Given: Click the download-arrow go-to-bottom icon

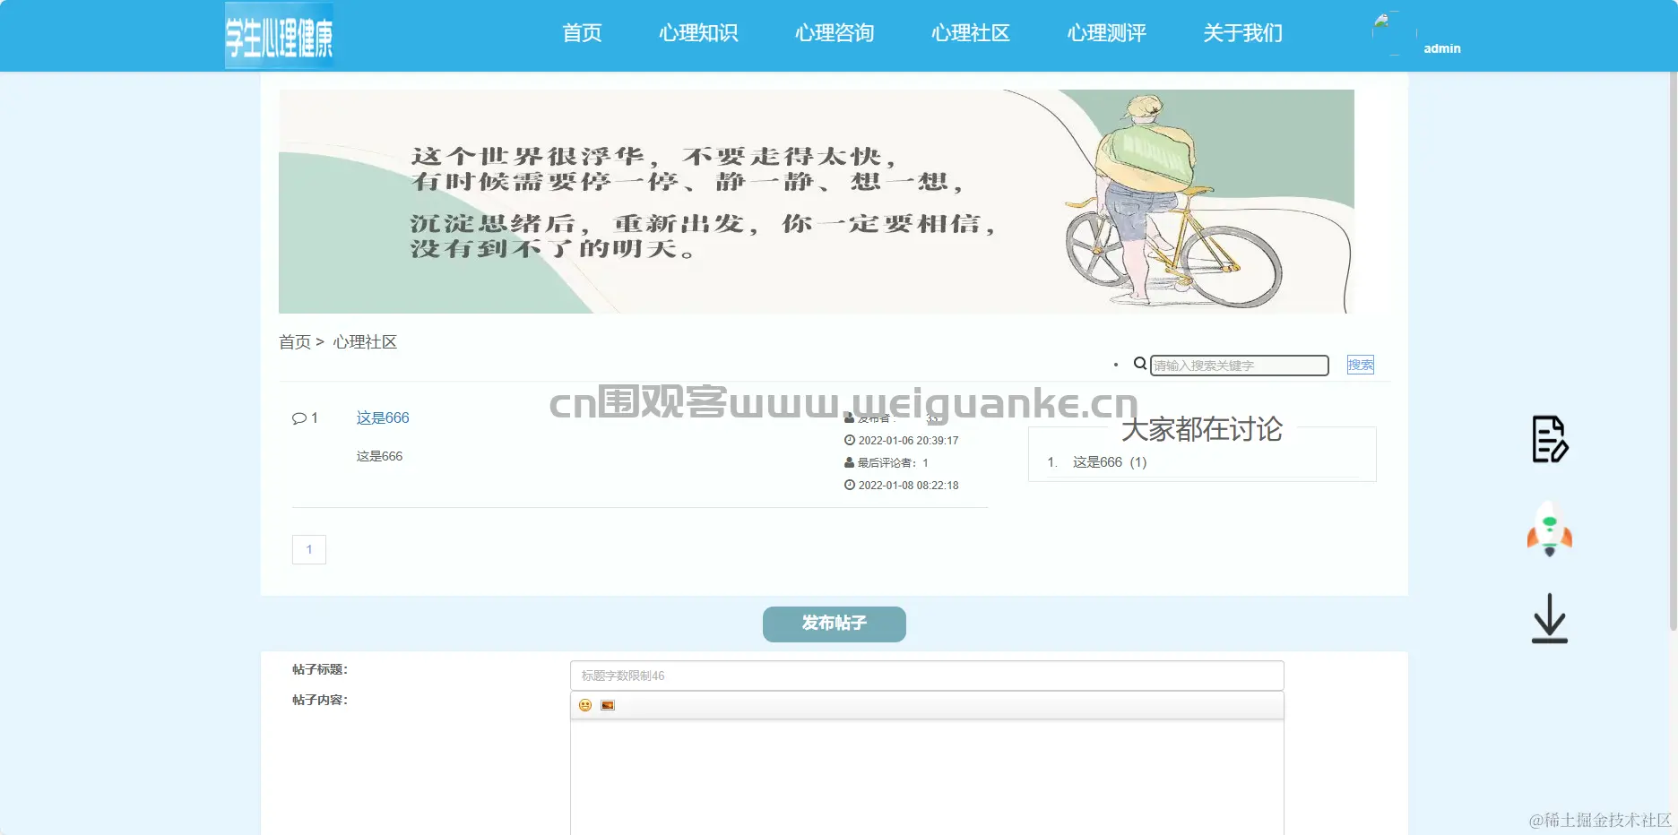Looking at the screenshot, I should [x=1550, y=618].
